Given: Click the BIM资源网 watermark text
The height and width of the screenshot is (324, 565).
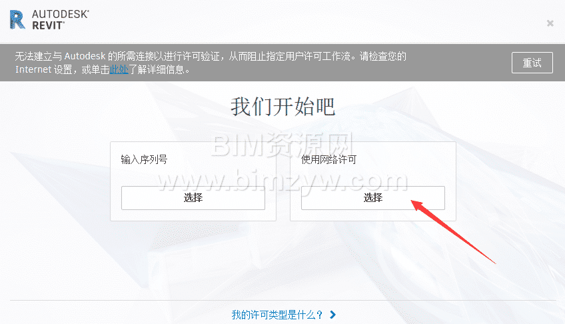Looking at the screenshot, I should pyautogui.click(x=281, y=145).
